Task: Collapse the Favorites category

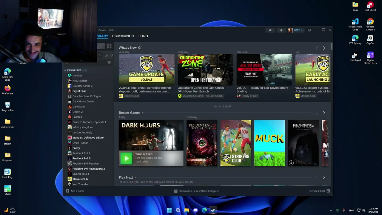Action: pyautogui.click(x=65, y=70)
